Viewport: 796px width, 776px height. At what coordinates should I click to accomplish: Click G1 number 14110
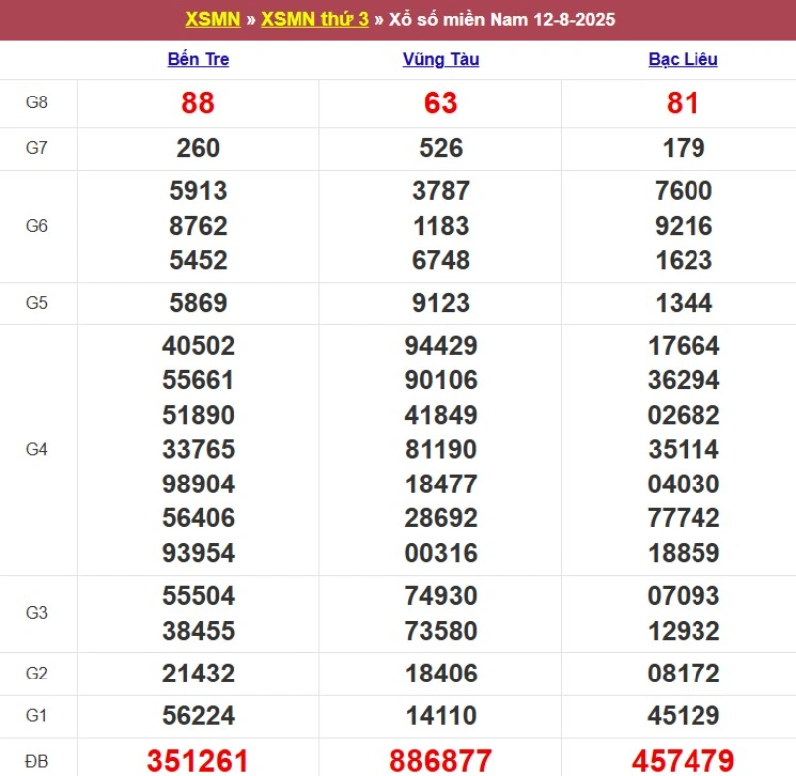[x=441, y=716]
